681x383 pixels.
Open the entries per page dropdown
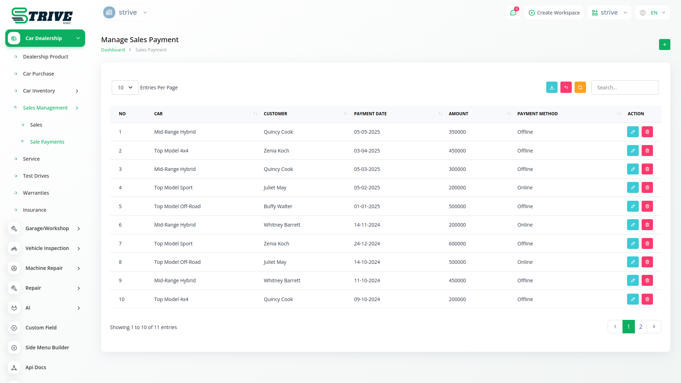(x=125, y=88)
